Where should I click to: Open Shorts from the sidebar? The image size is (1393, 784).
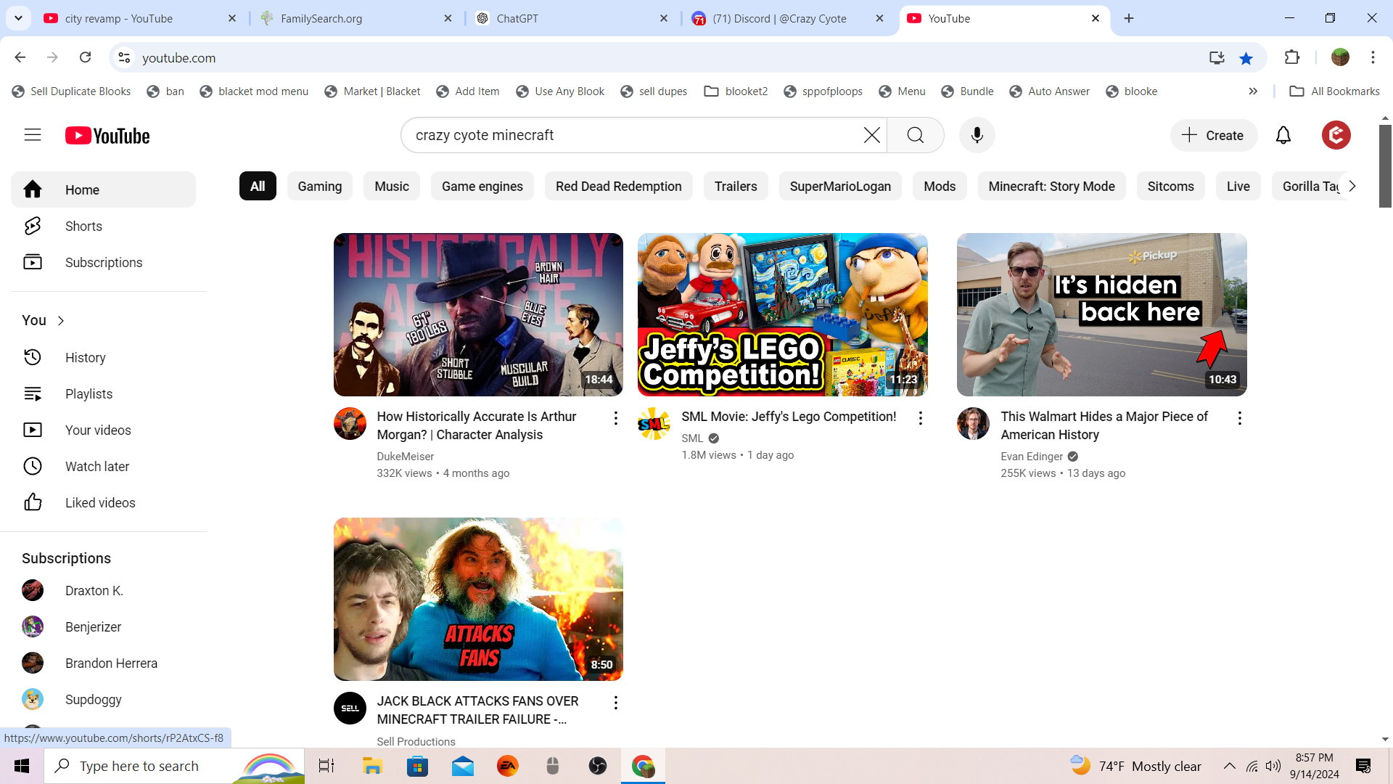coord(83,226)
